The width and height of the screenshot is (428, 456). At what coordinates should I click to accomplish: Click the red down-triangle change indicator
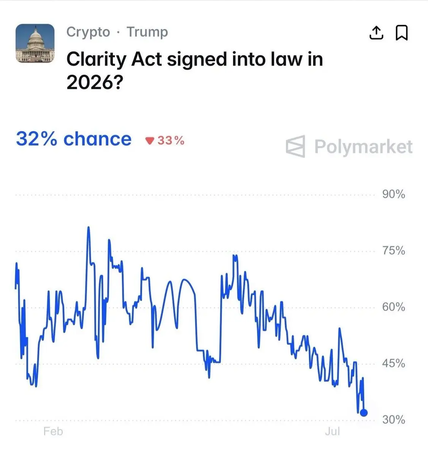point(150,141)
